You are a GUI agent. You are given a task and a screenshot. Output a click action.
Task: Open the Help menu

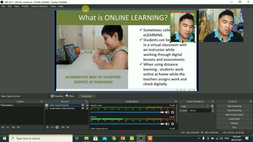(x=60, y=6)
